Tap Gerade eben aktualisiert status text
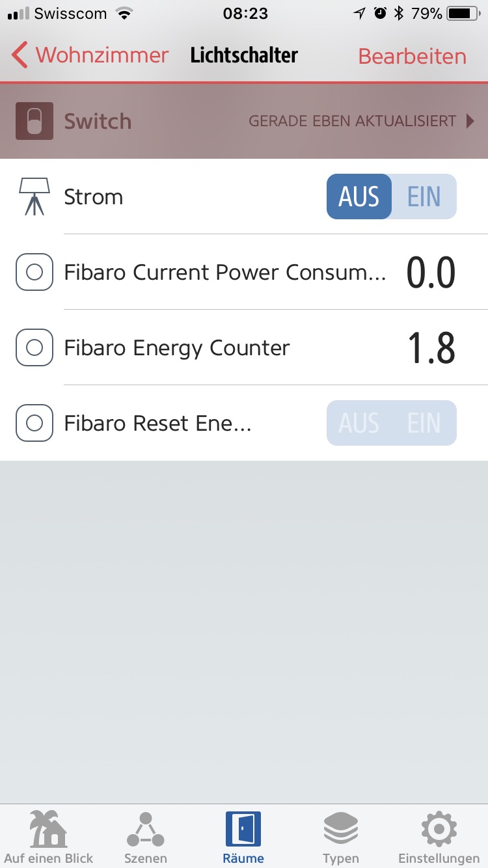This screenshot has width=488, height=868. tap(352, 121)
